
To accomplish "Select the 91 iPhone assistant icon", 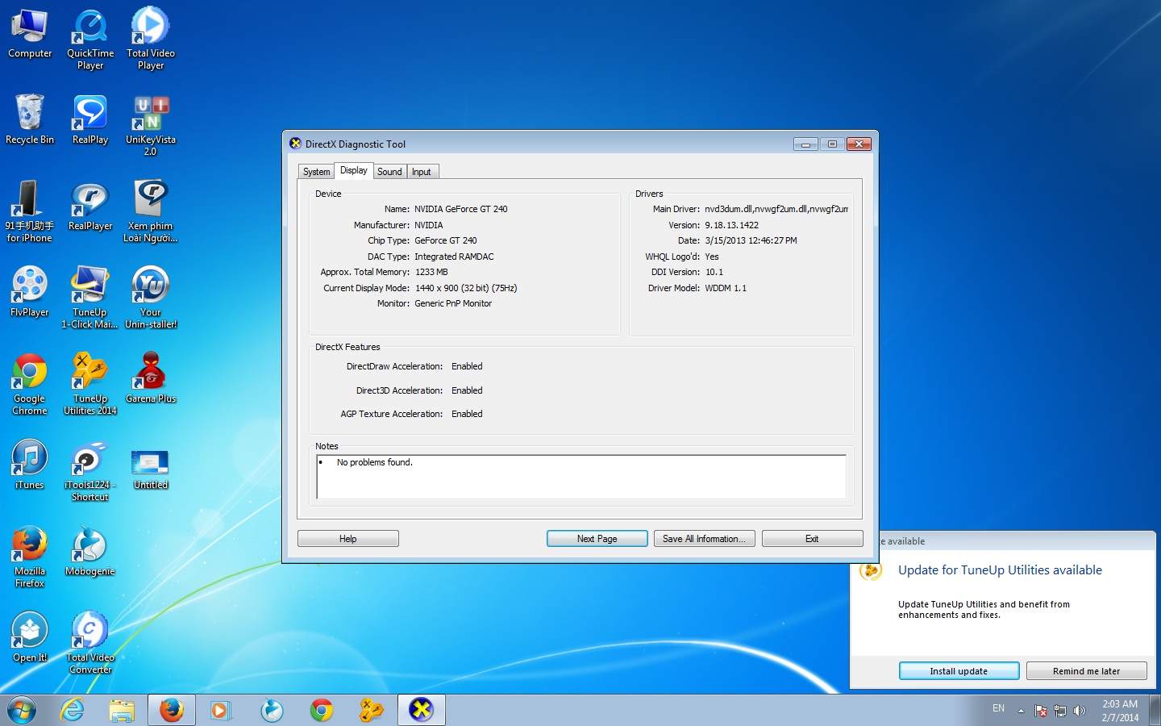I will pos(30,211).
